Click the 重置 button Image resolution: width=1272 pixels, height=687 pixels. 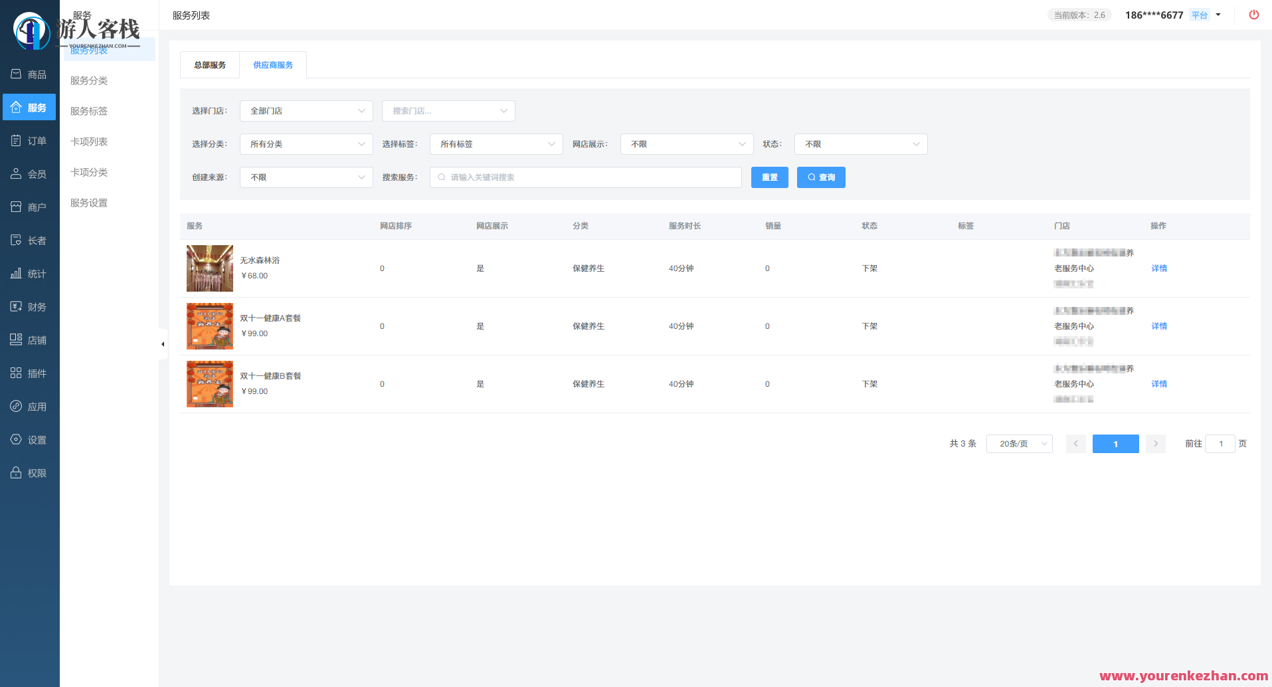769,177
